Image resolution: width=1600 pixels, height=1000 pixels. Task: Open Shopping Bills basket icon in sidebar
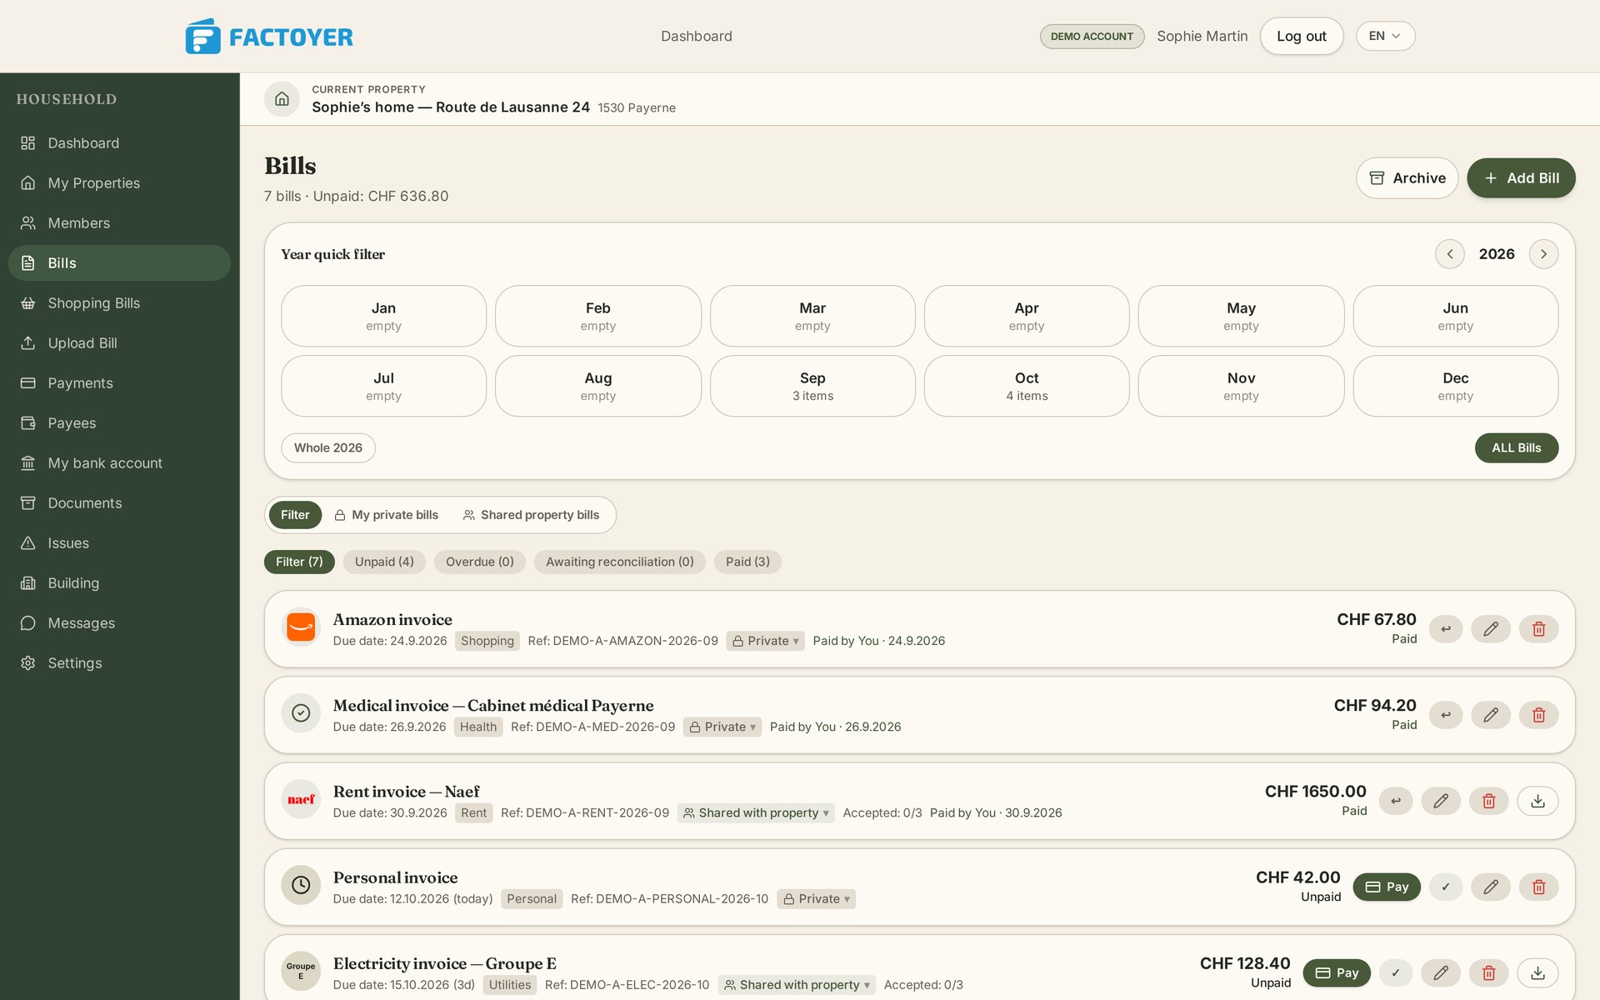pos(28,303)
